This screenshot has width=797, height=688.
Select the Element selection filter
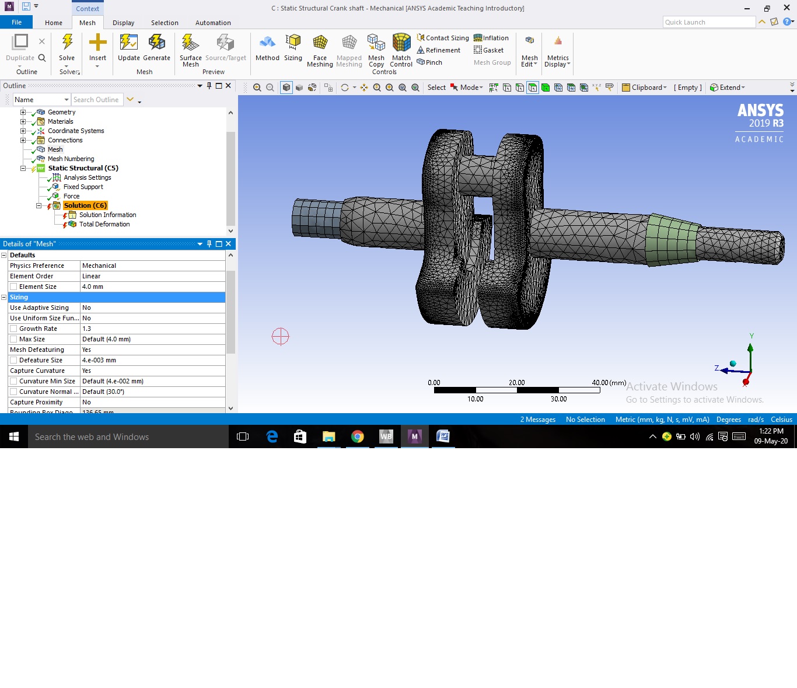point(584,88)
